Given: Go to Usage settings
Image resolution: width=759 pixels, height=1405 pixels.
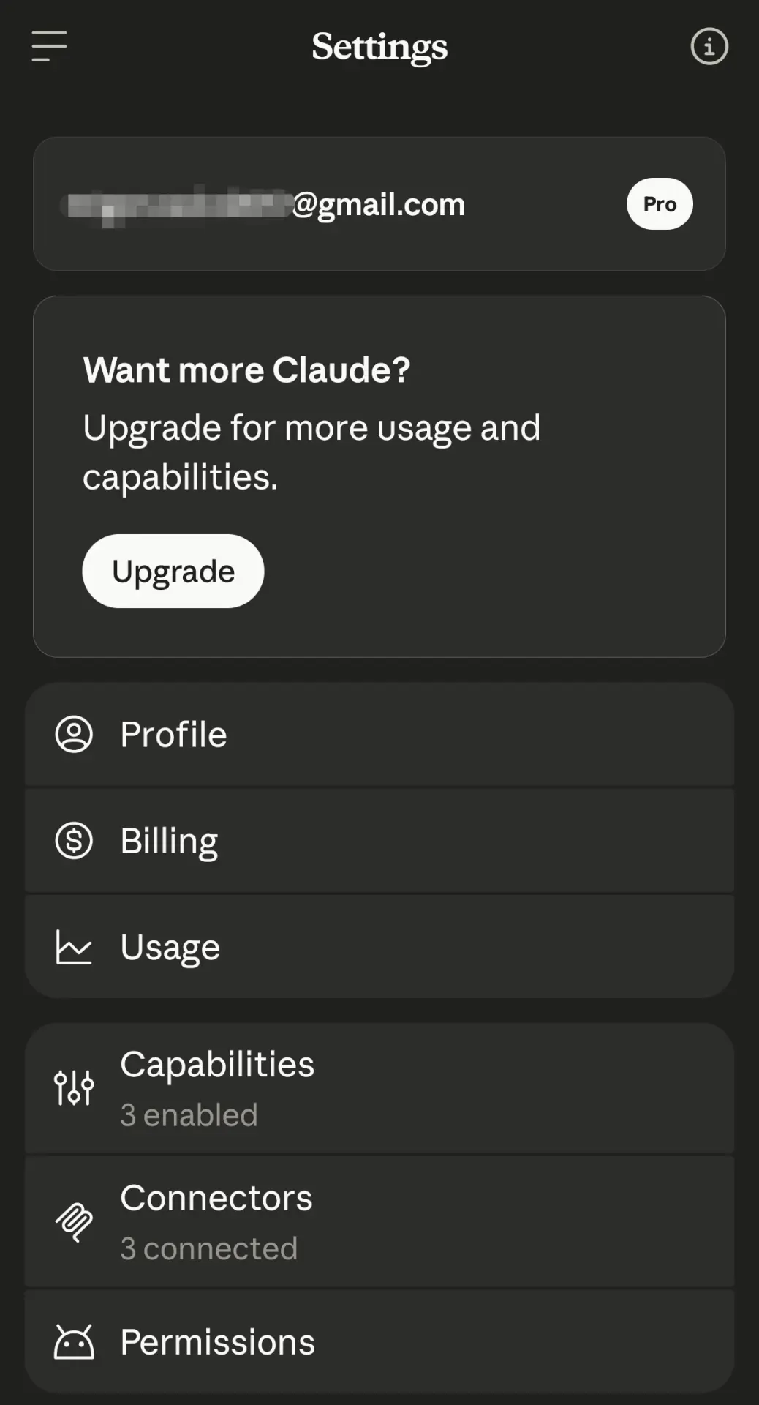Looking at the screenshot, I should click(x=379, y=947).
